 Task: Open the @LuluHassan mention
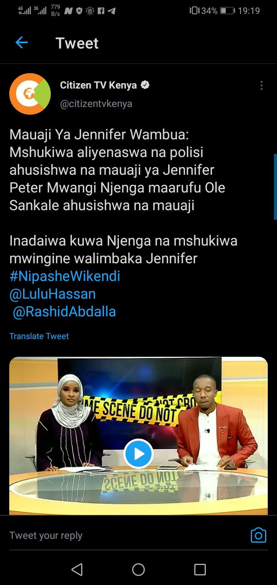tap(52, 294)
